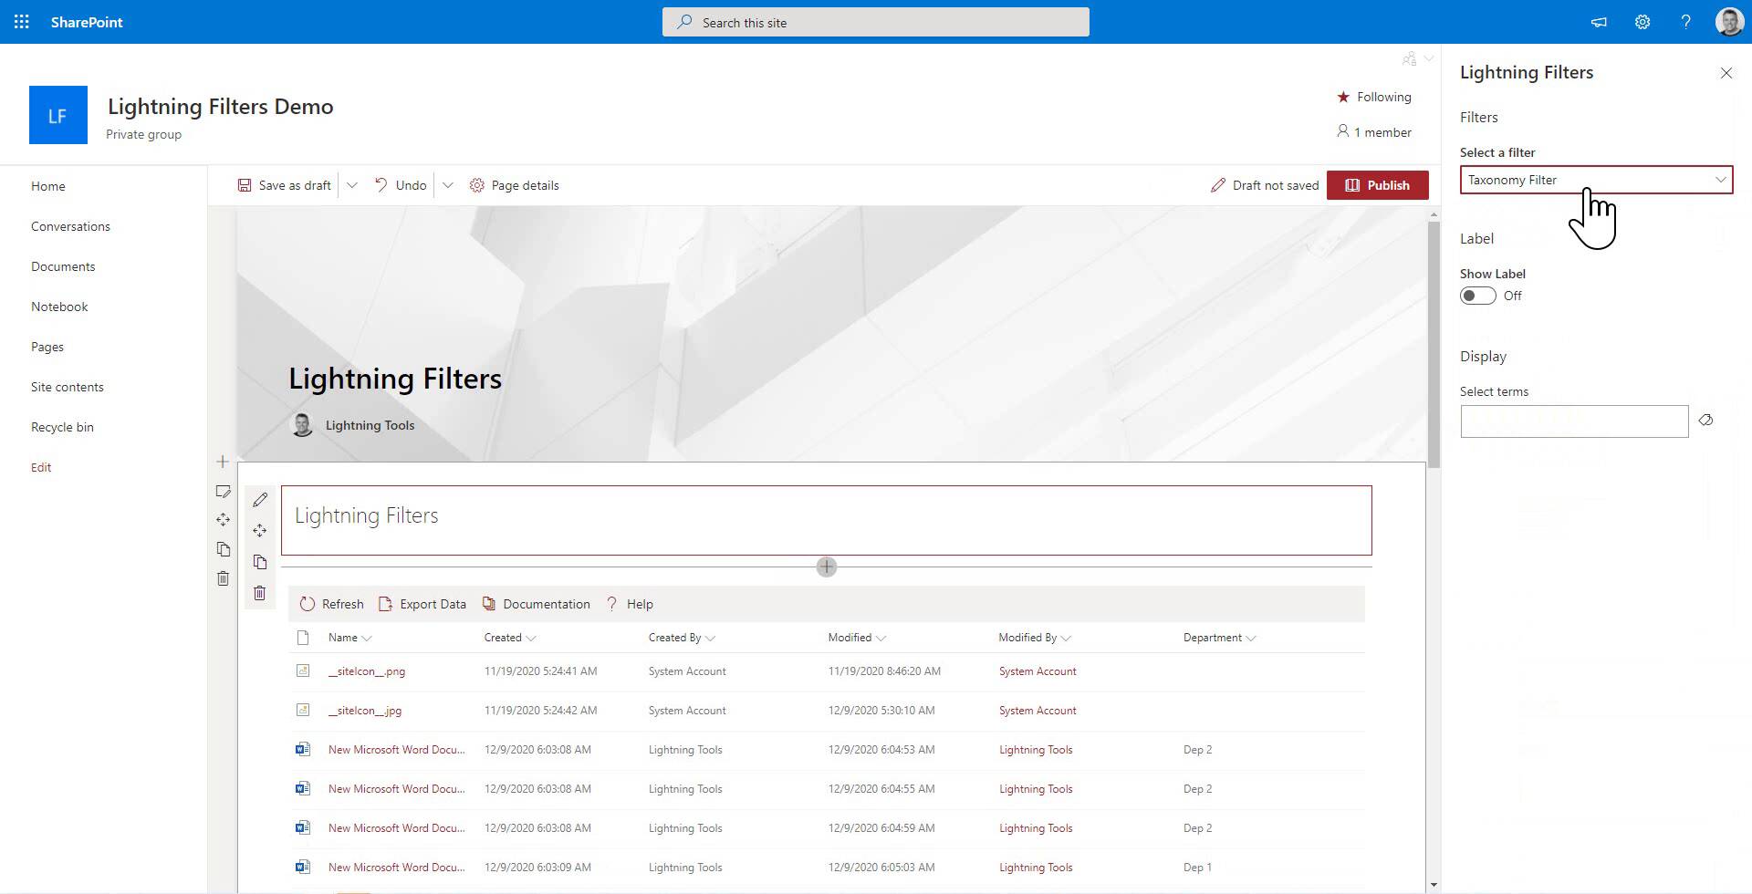The width and height of the screenshot is (1752, 894).
Task: Click the SharePoint header link
Action: 87,22
